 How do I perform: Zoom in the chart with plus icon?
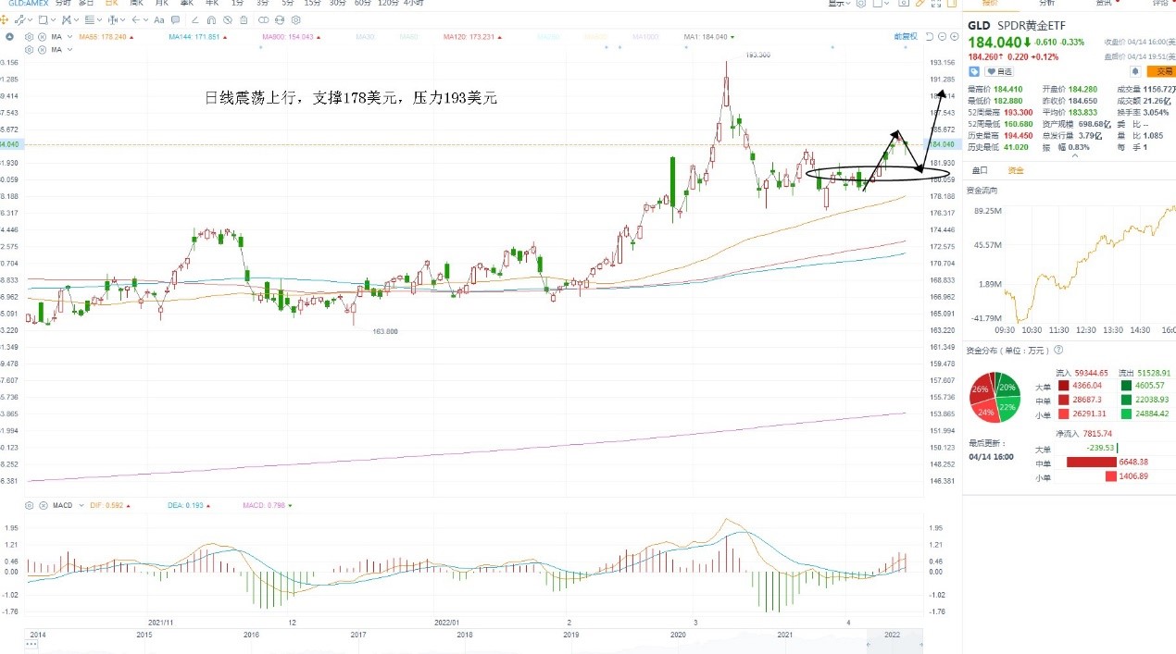tap(955, 37)
